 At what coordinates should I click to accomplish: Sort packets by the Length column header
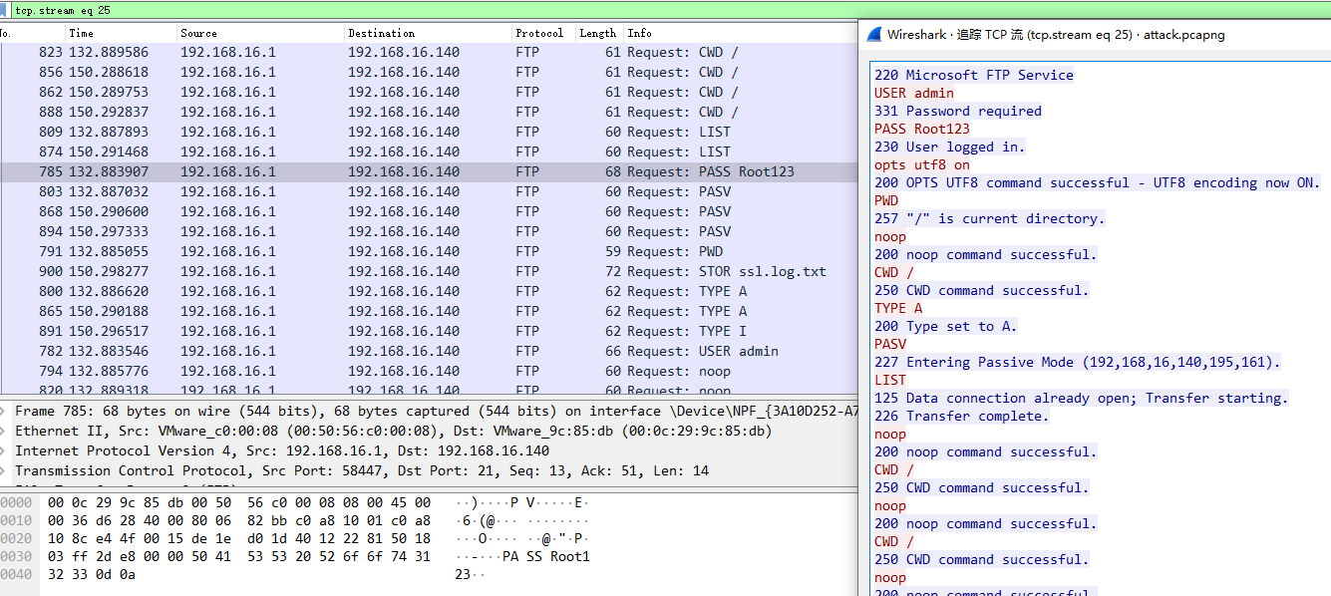tap(599, 33)
